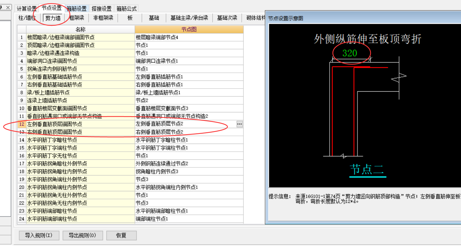461x246 pixels.
Task: Click cell 拐角暗柱内侧节点3
Action: click(189, 172)
